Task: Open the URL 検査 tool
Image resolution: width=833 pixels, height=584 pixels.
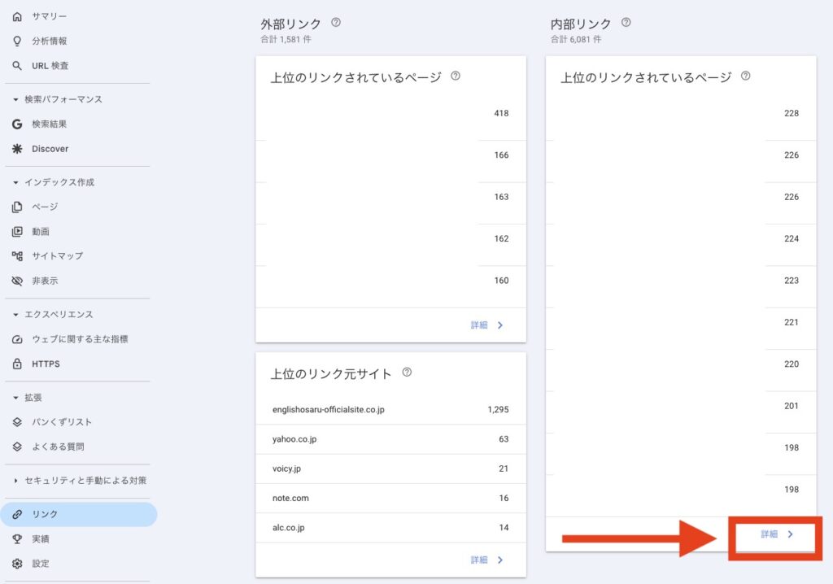Action: (49, 66)
